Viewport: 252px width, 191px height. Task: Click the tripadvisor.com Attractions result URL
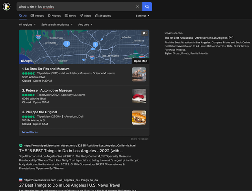(x=80, y=146)
